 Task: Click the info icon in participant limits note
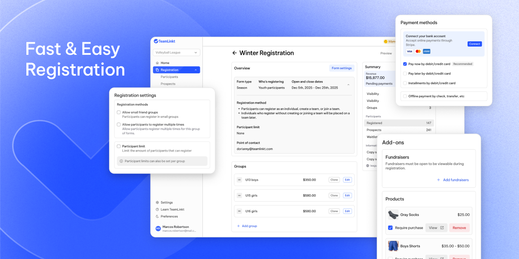[x=122, y=161]
